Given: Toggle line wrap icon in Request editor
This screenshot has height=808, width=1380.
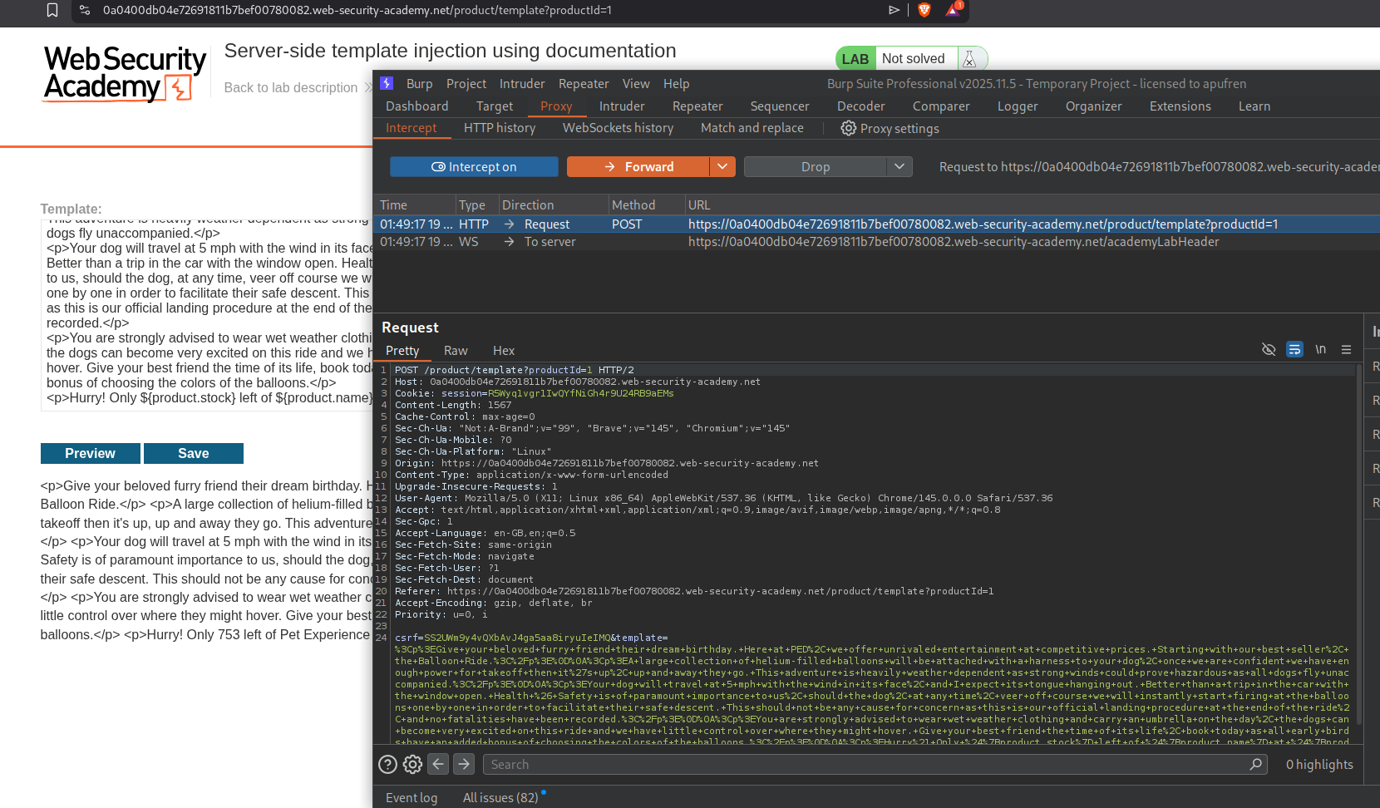Looking at the screenshot, I should [1294, 350].
